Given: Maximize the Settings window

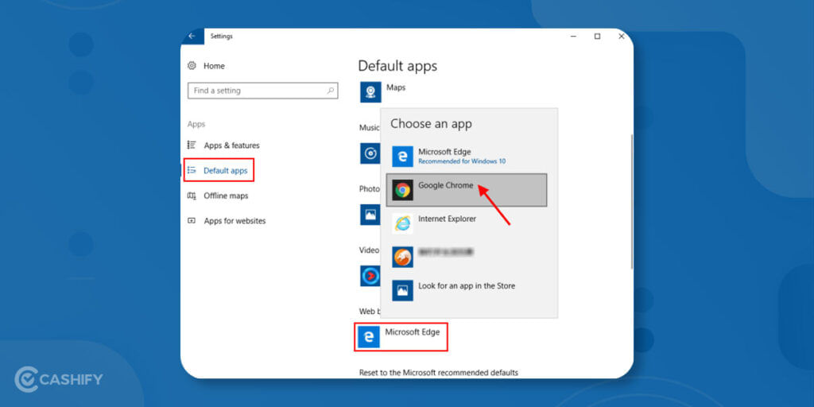Looking at the screenshot, I should click(598, 37).
